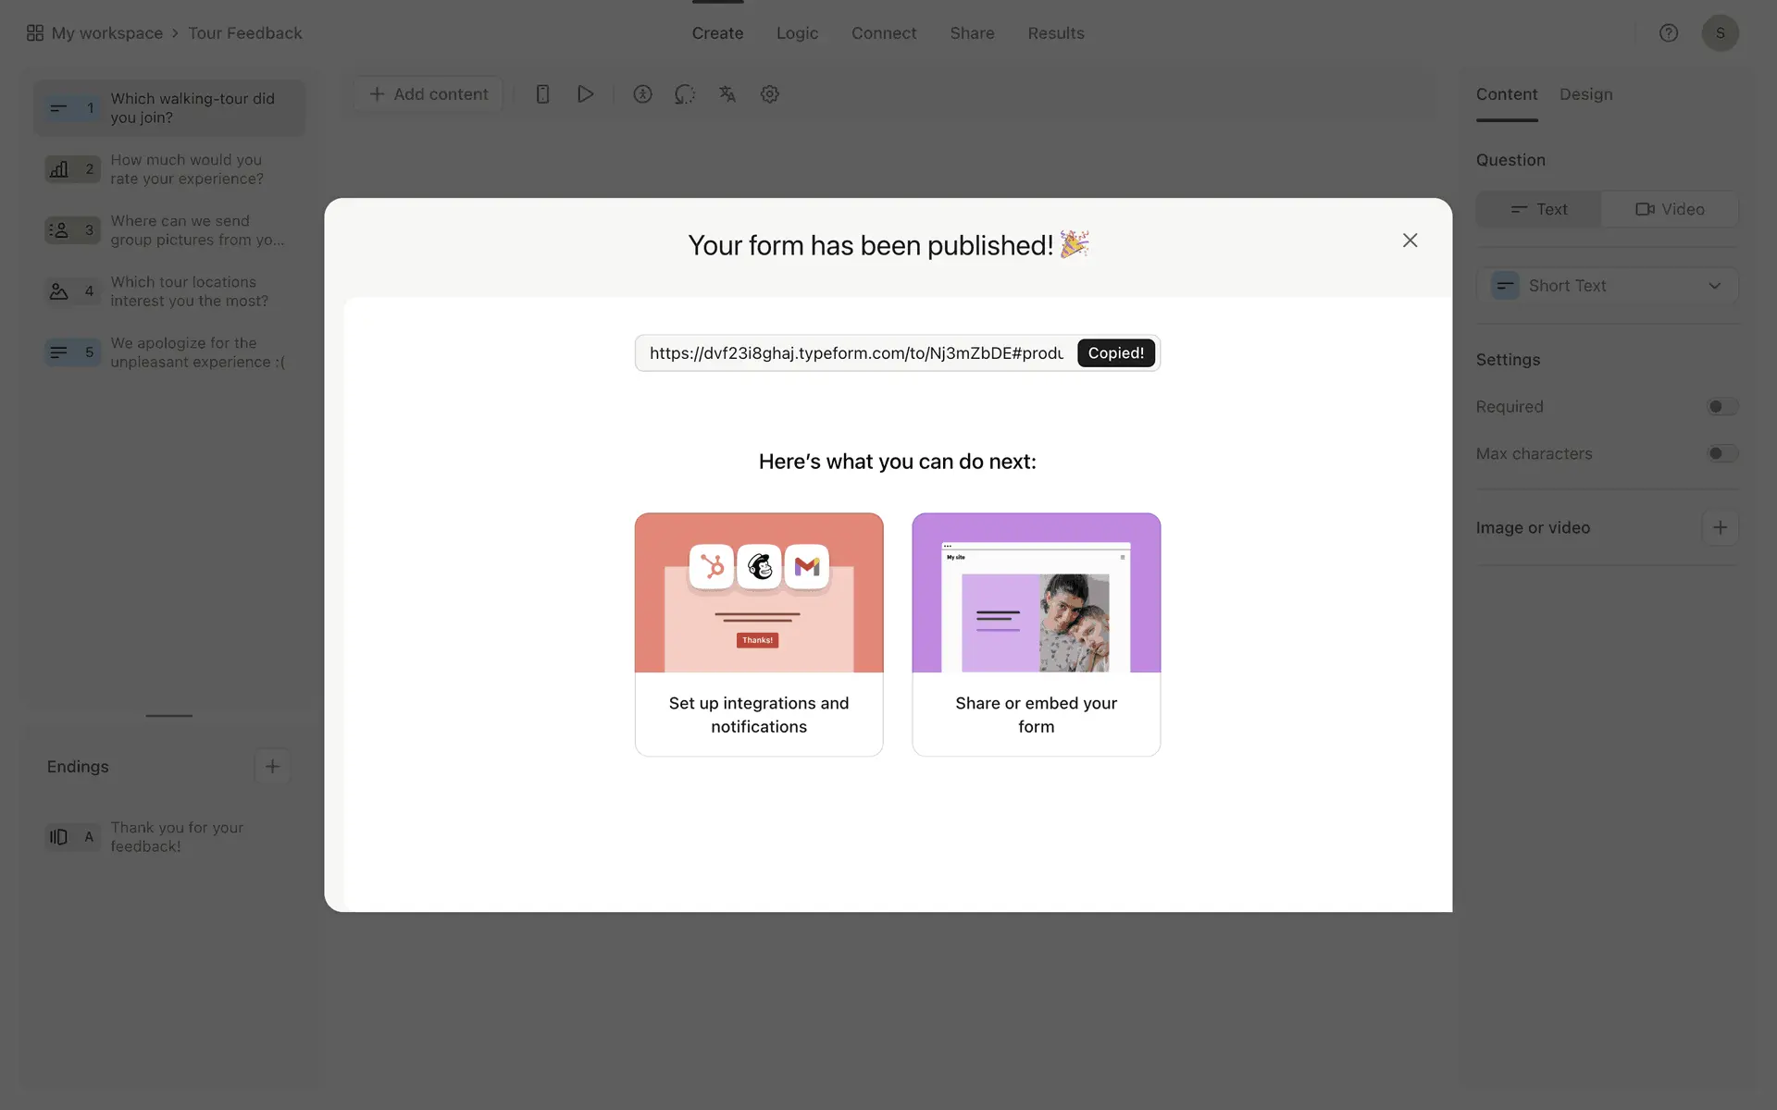The height and width of the screenshot is (1110, 1777).
Task: Switch question type to Video
Action: pyautogui.click(x=1670, y=209)
